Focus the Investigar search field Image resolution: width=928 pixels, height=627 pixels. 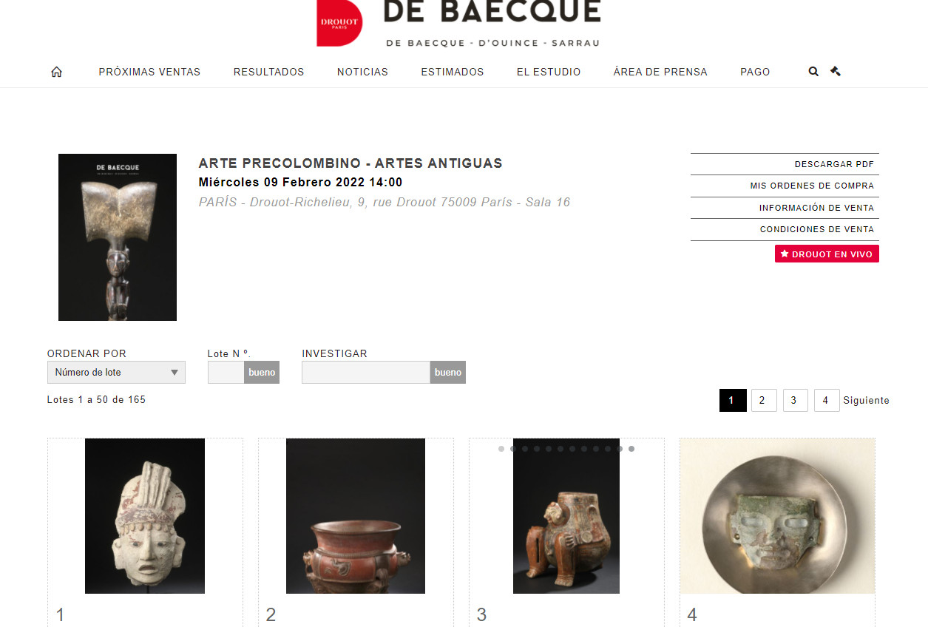pyautogui.click(x=366, y=373)
